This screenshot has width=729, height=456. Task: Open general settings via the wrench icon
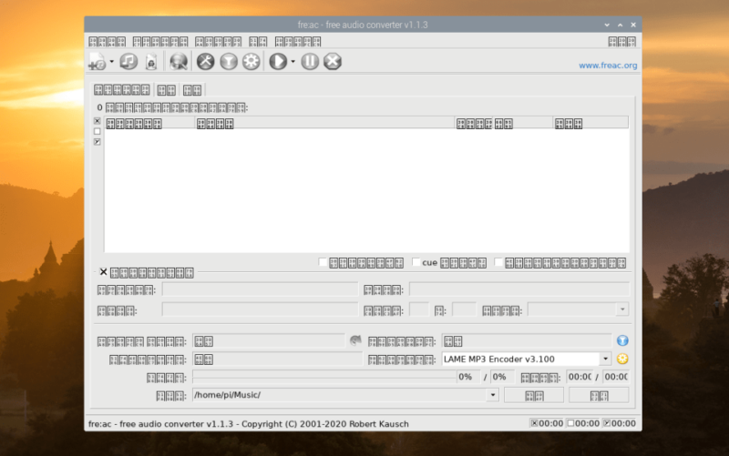pyautogui.click(x=206, y=61)
